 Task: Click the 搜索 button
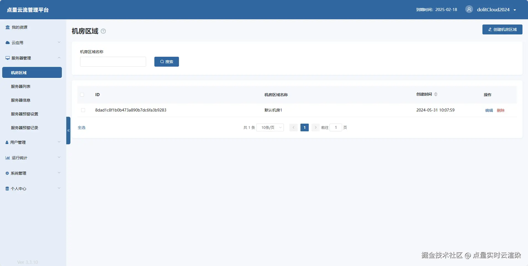tap(167, 62)
